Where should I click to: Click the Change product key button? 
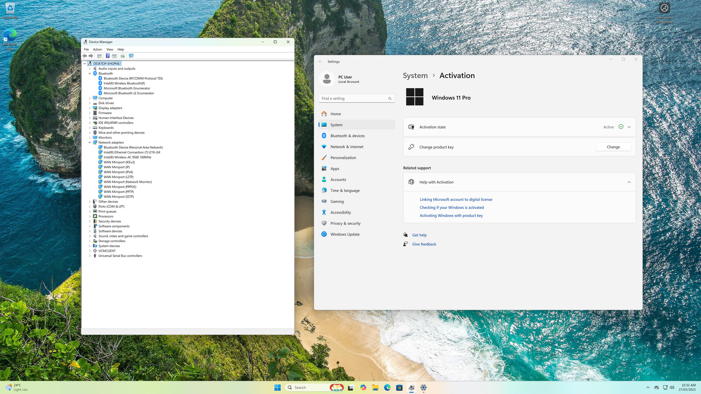click(x=613, y=147)
